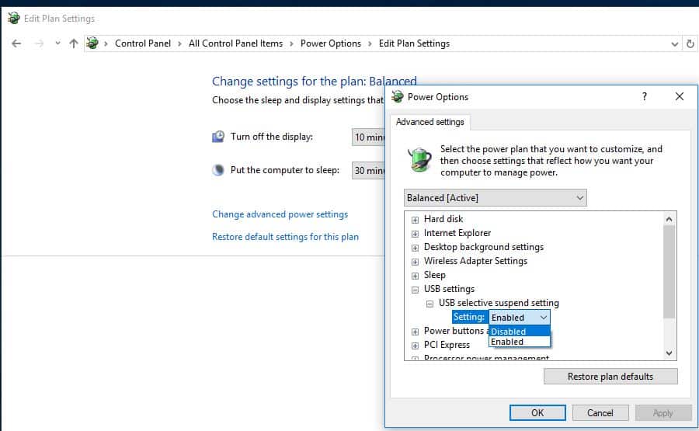Click the OK button
Image resolution: width=699 pixels, height=431 pixels.
[x=537, y=412]
